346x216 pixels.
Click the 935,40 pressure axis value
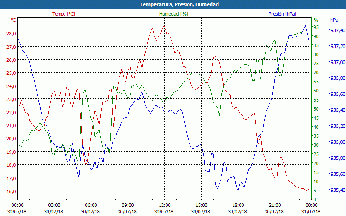338,190
